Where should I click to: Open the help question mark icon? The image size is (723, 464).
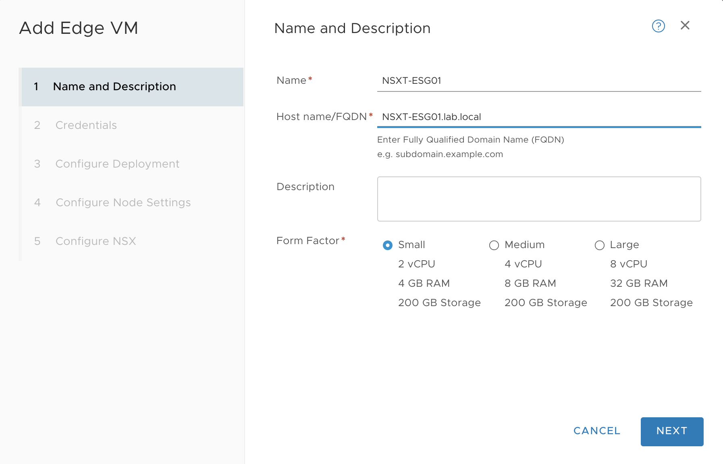[658, 26]
